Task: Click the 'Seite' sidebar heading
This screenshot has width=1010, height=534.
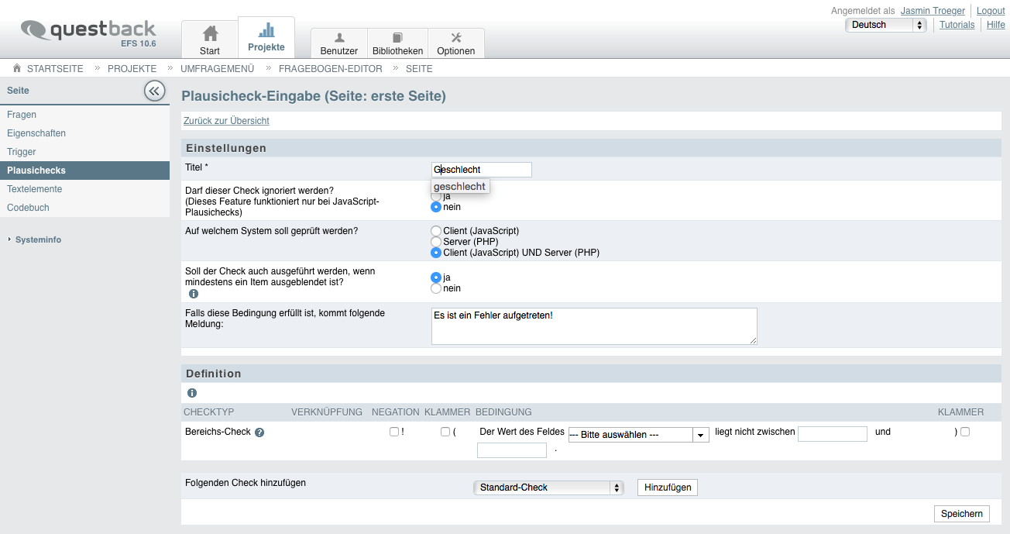Action: [x=18, y=91]
